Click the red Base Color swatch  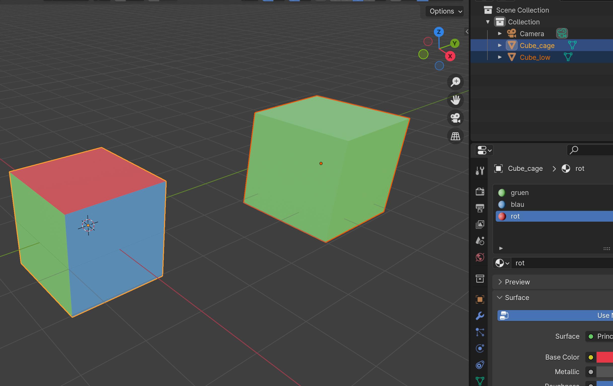[605, 357]
